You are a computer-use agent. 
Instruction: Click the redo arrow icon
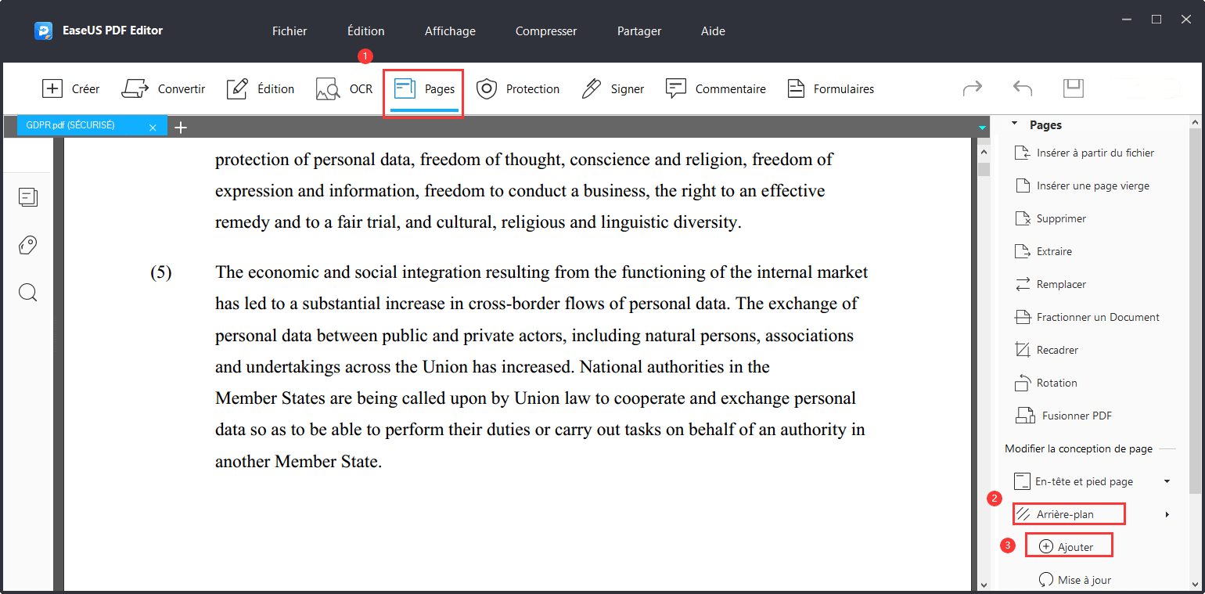(973, 88)
